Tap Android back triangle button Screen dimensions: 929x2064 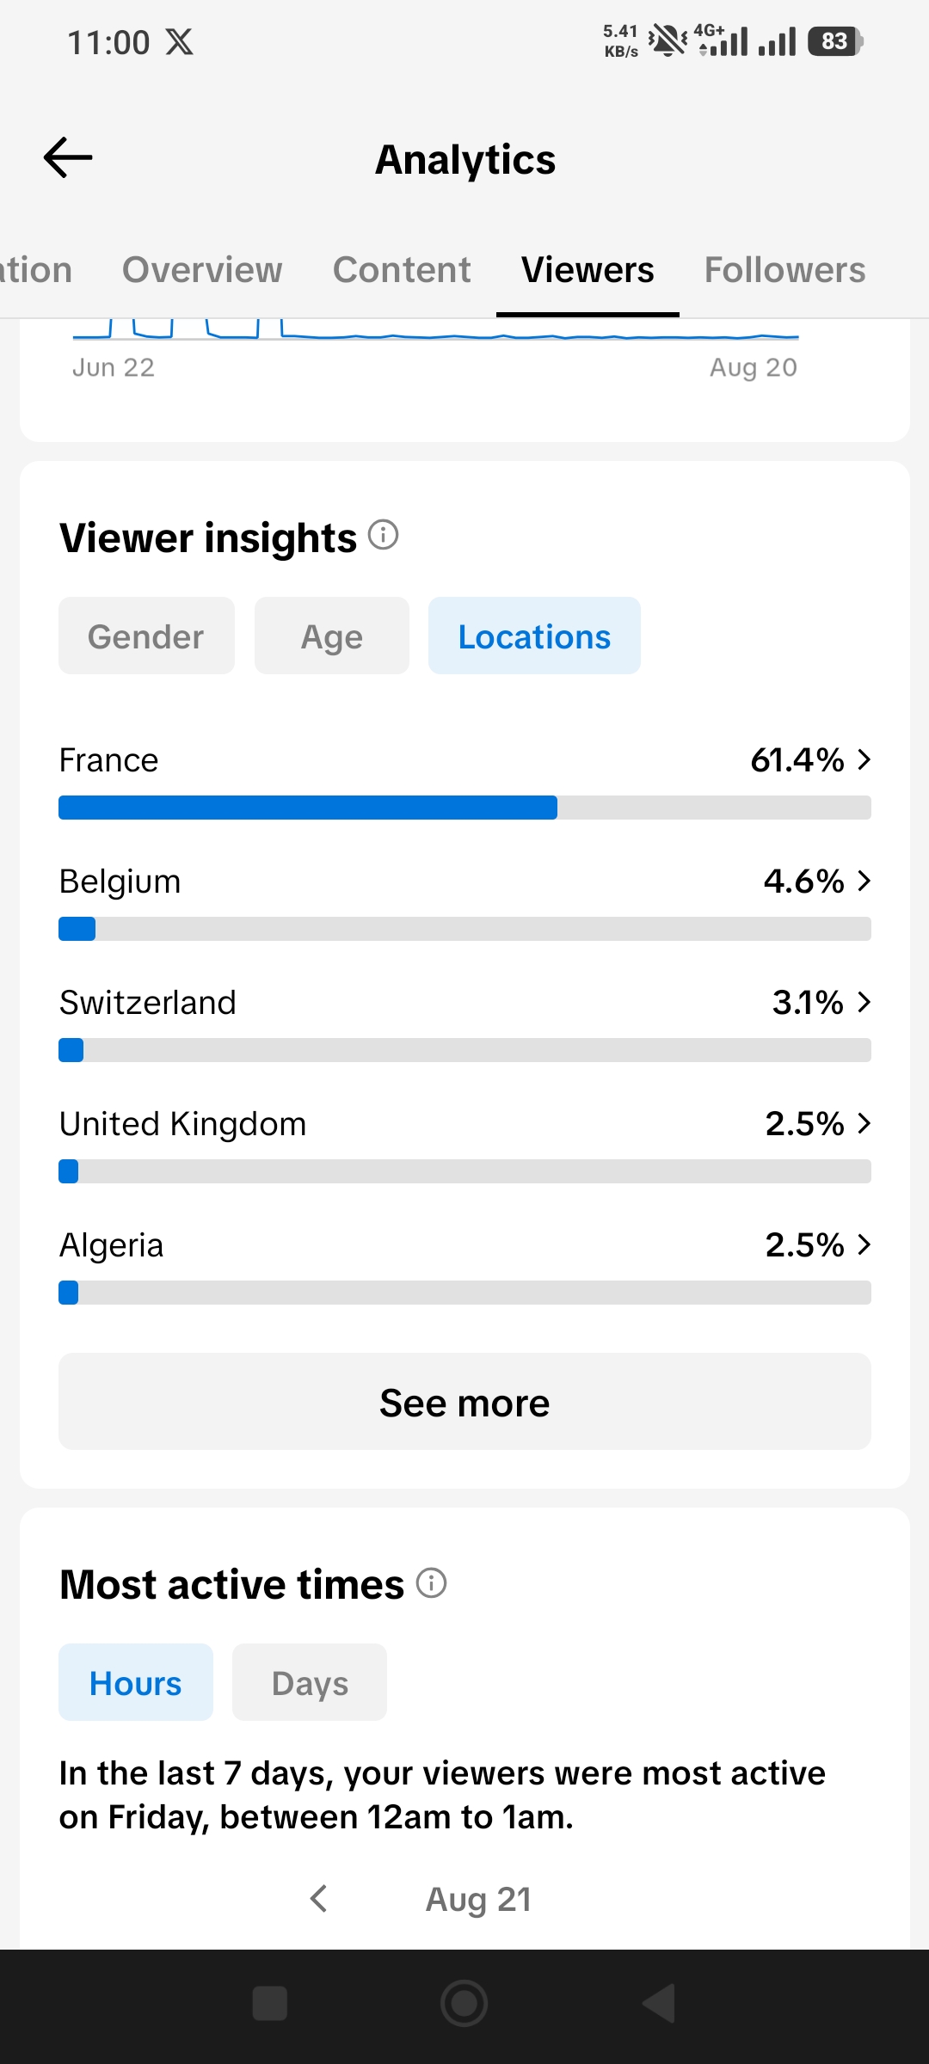click(659, 2003)
